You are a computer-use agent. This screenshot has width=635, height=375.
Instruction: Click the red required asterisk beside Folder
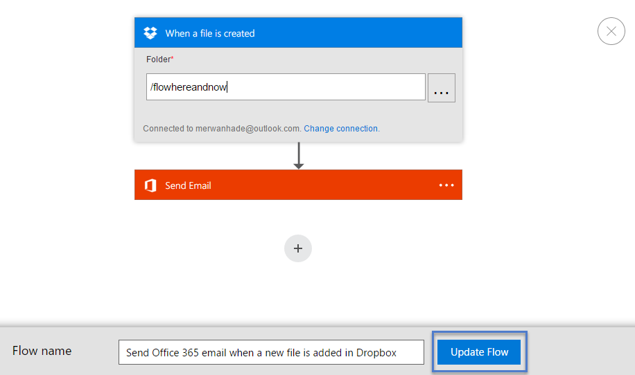click(x=173, y=60)
